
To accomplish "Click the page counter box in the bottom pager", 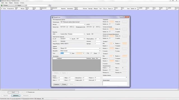I will (13, 92).
